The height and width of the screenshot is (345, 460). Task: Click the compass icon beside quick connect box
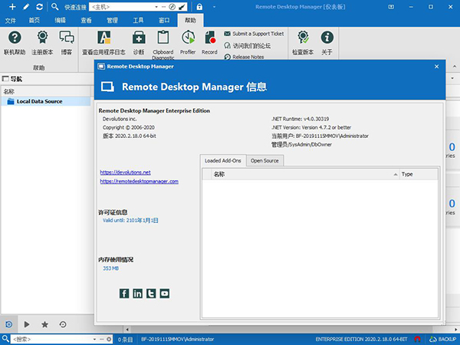(x=172, y=7)
